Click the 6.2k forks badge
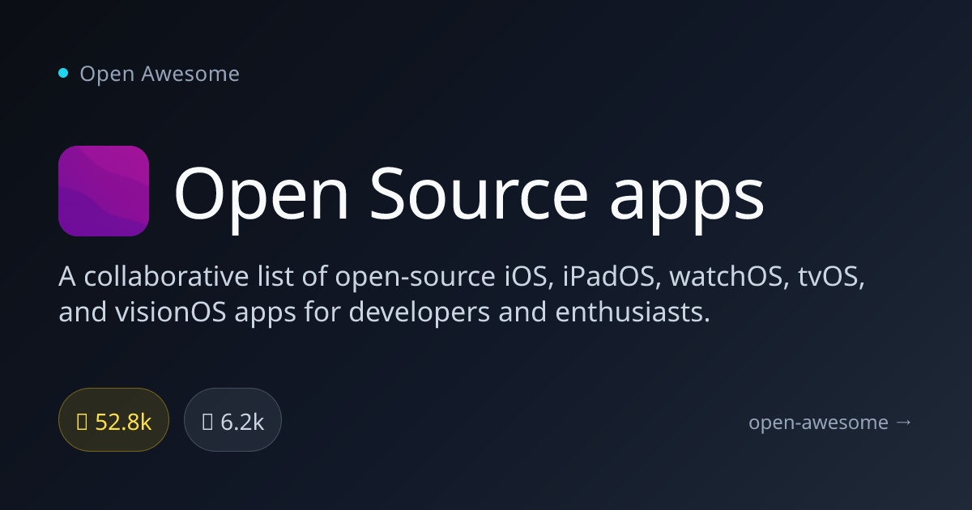Screen dimensions: 972x510 232,422
